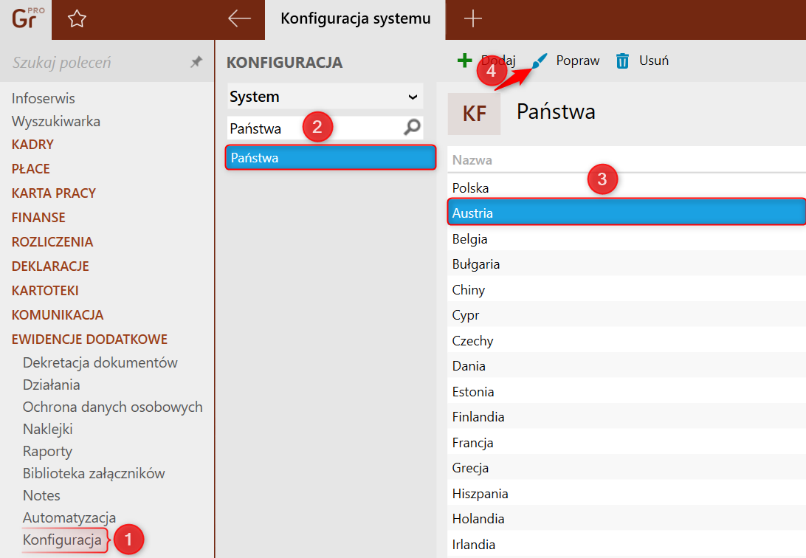Screen dimensions: 806x558
Task: Expand the ROZLICZENIA section
Action: (x=52, y=241)
